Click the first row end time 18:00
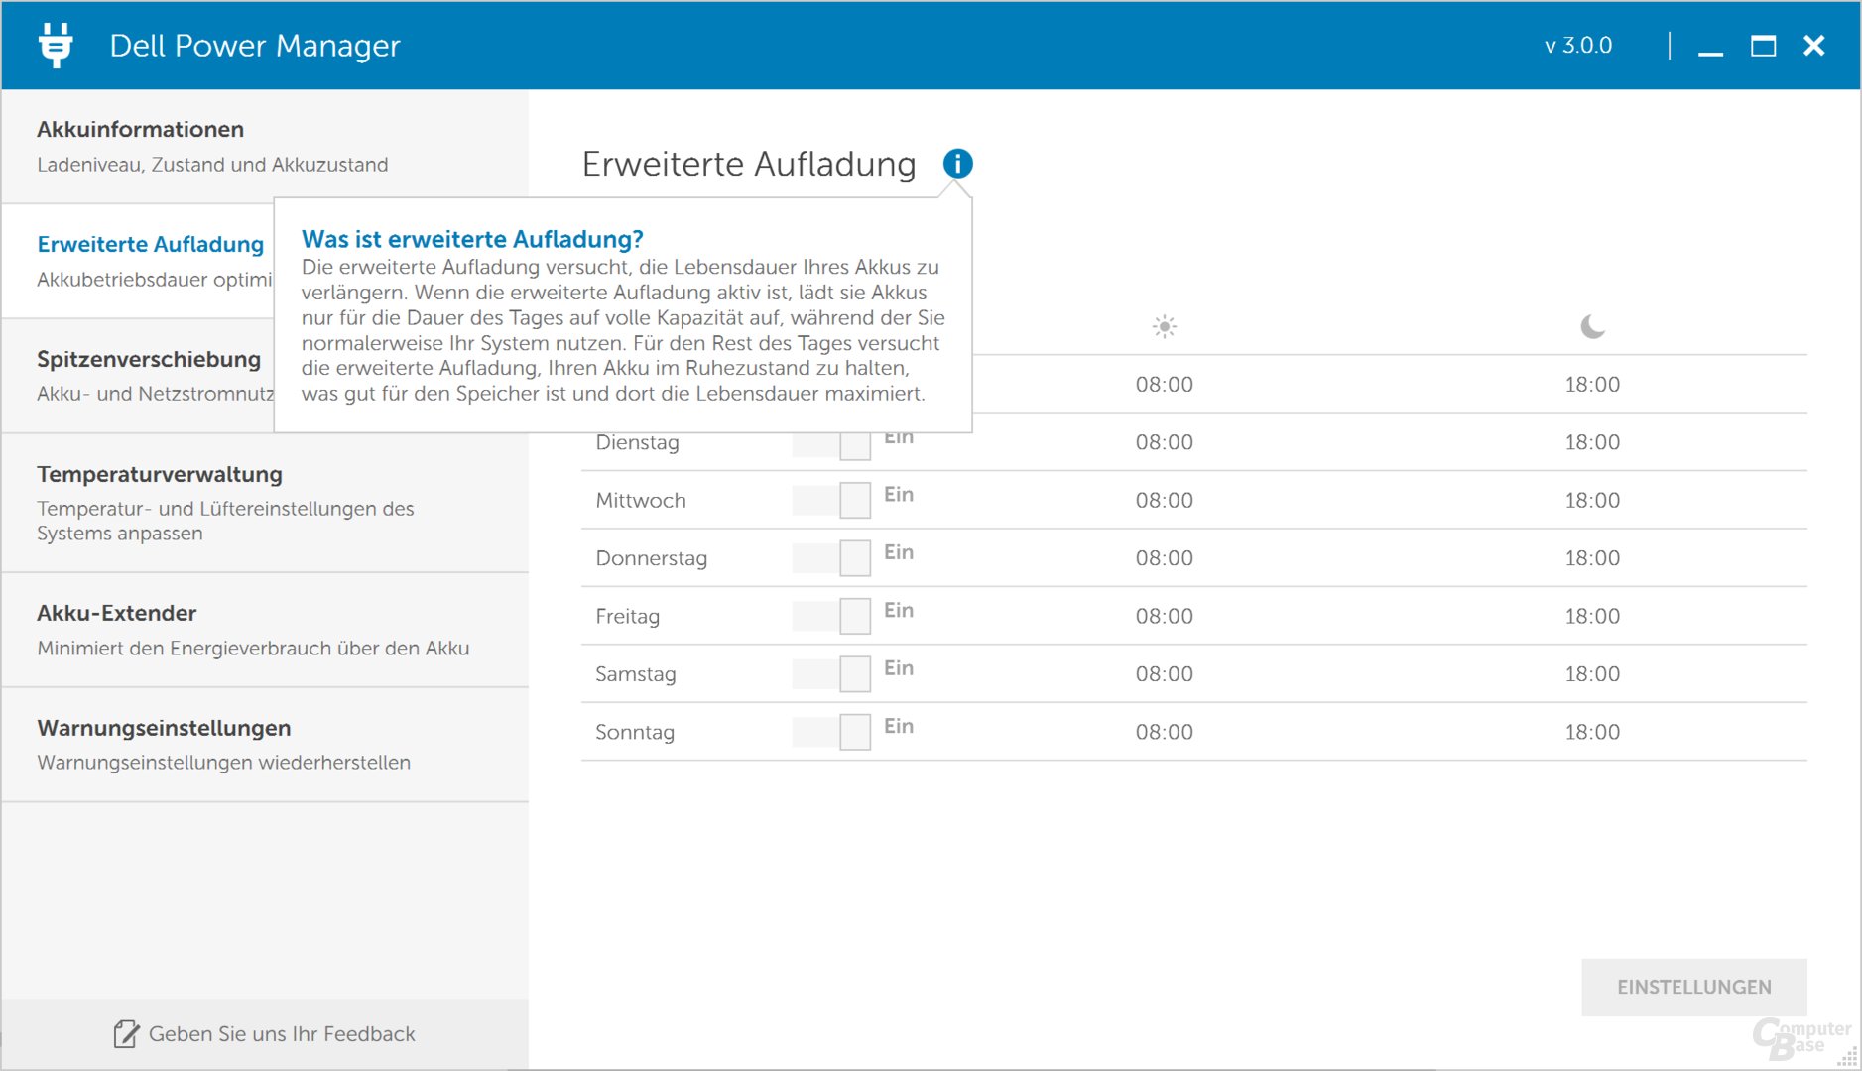 (x=1592, y=385)
